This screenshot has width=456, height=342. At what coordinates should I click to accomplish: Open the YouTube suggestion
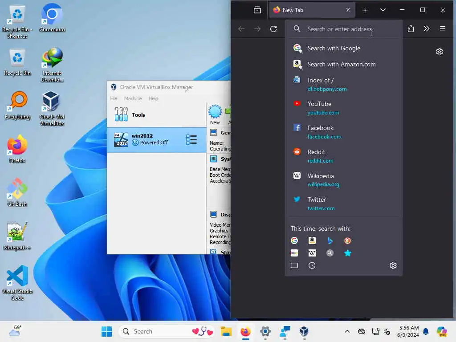[343, 108]
